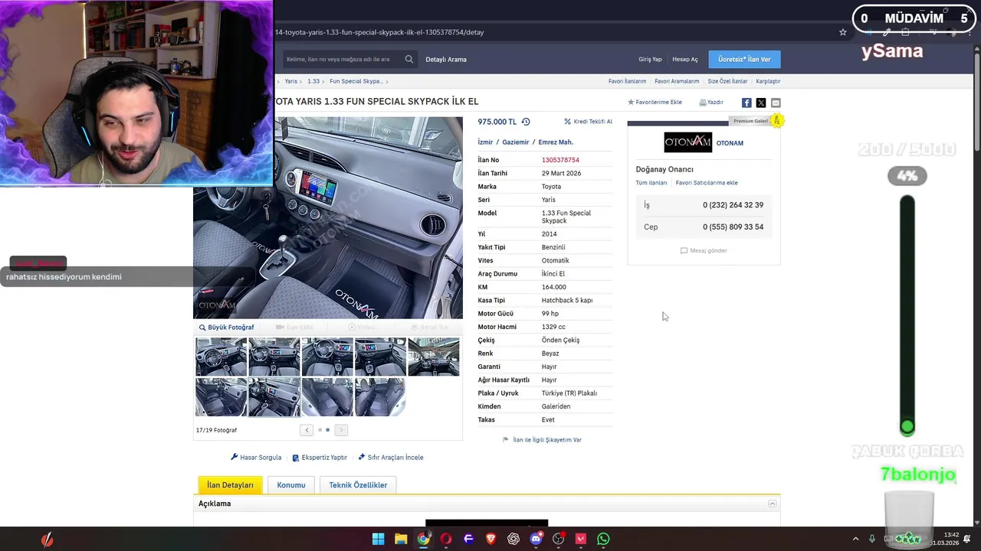Click Giriş Yap link

pyautogui.click(x=650, y=60)
